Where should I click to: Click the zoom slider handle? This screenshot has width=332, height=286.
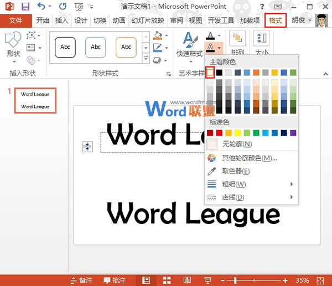(x=235, y=280)
